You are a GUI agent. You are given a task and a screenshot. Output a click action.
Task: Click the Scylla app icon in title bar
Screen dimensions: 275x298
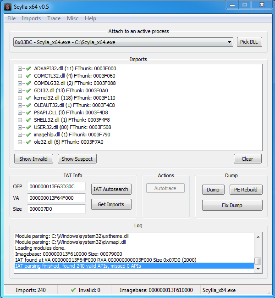(x=8, y=7)
